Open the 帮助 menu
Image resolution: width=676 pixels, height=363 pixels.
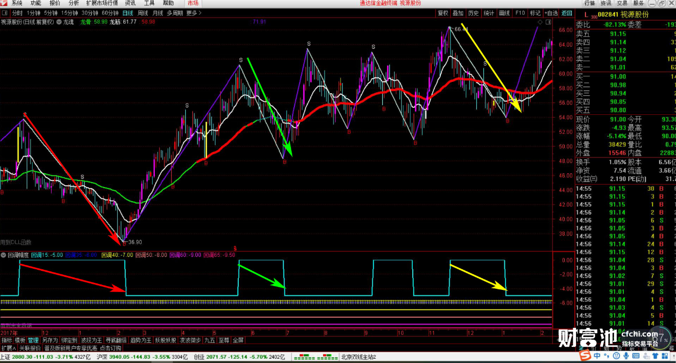[x=168, y=3]
